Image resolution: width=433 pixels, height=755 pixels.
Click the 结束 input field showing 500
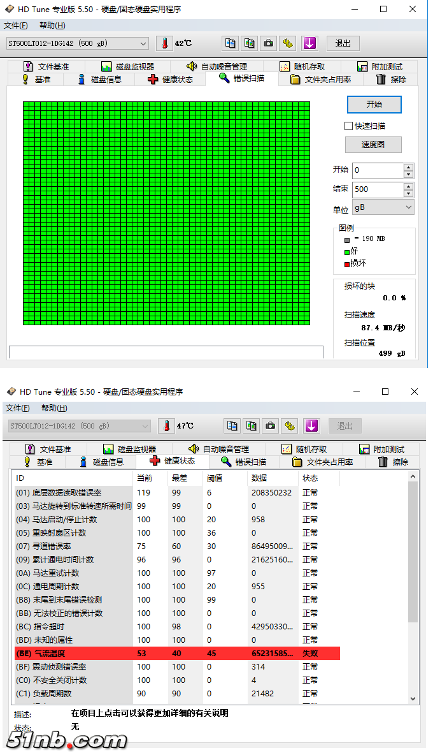pos(377,189)
